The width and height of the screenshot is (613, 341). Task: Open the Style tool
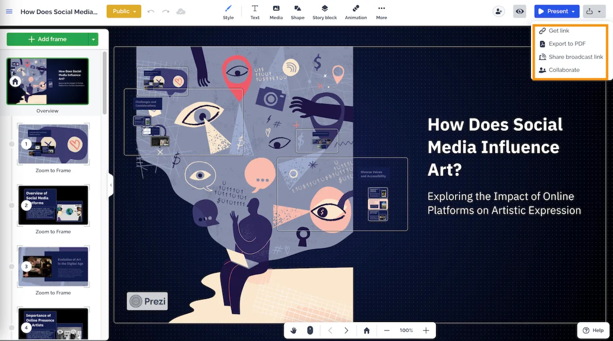click(228, 12)
